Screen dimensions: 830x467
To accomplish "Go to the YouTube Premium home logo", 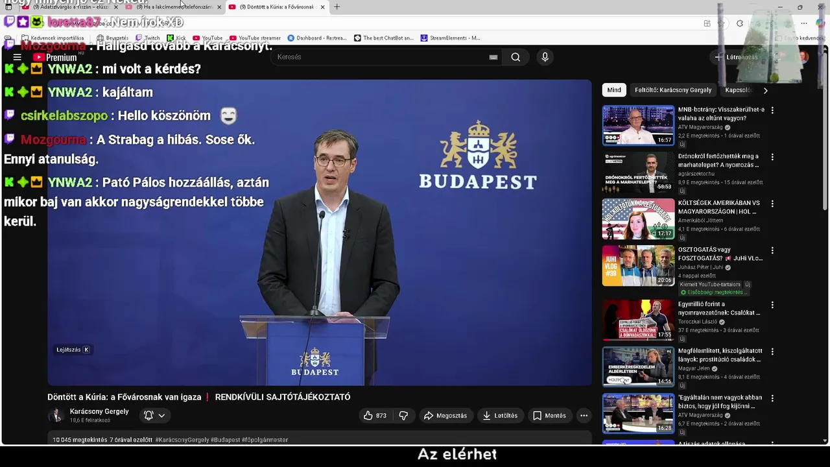I will click(x=55, y=57).
